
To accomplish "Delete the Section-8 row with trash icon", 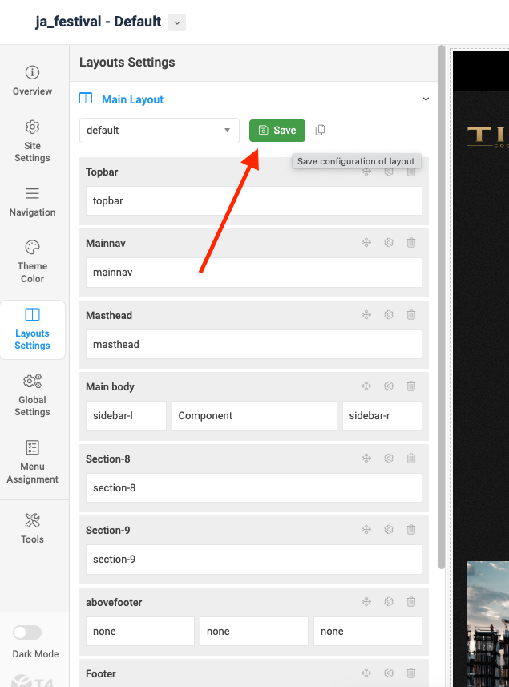I will tap(411, 459).
